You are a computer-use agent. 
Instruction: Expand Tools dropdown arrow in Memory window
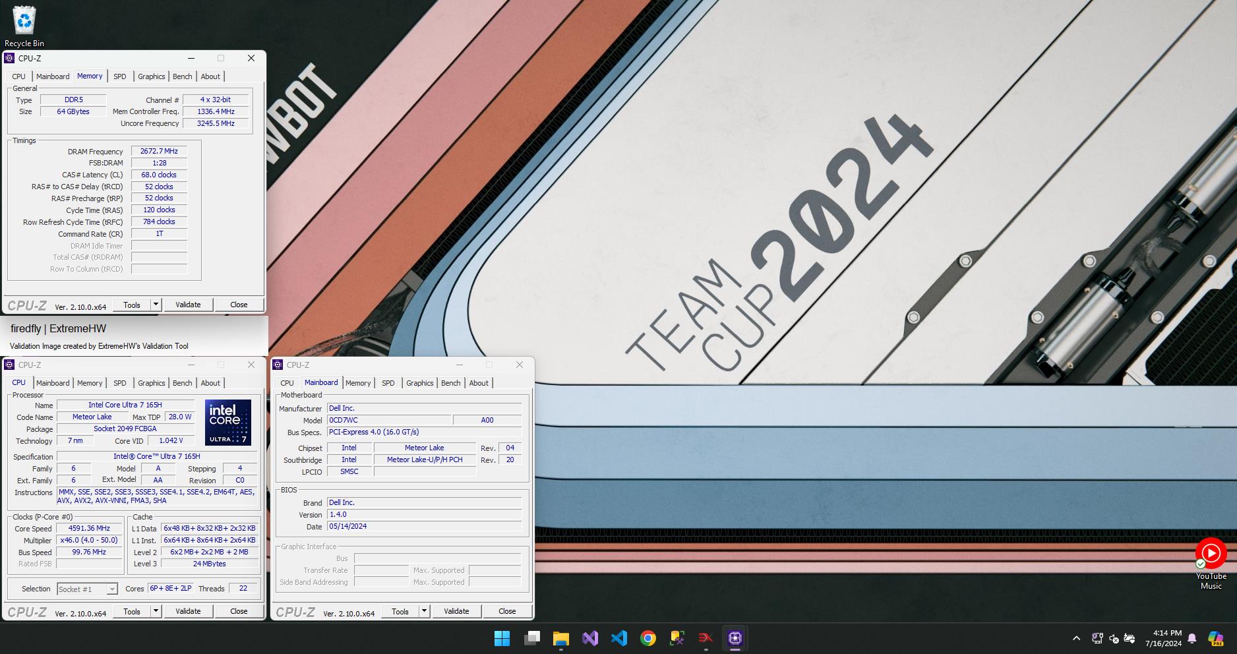[x=156, y=305]
